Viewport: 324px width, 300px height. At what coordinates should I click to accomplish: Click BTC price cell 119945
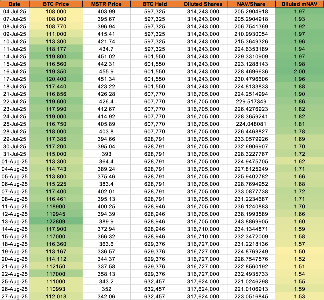pos(56,214)
